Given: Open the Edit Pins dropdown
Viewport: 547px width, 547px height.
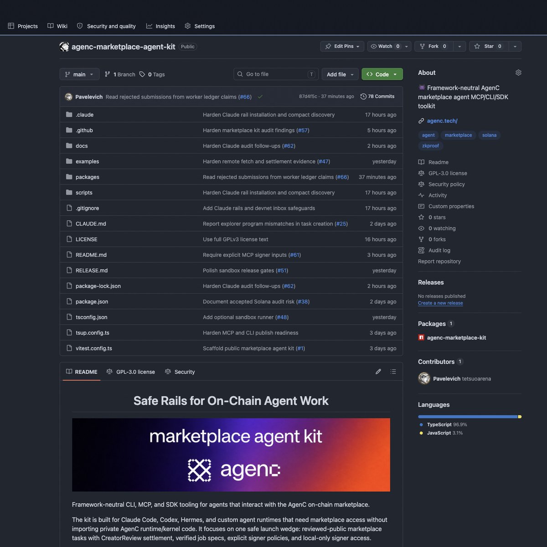Looking at the screenshot, I should [x=342, y=46].
